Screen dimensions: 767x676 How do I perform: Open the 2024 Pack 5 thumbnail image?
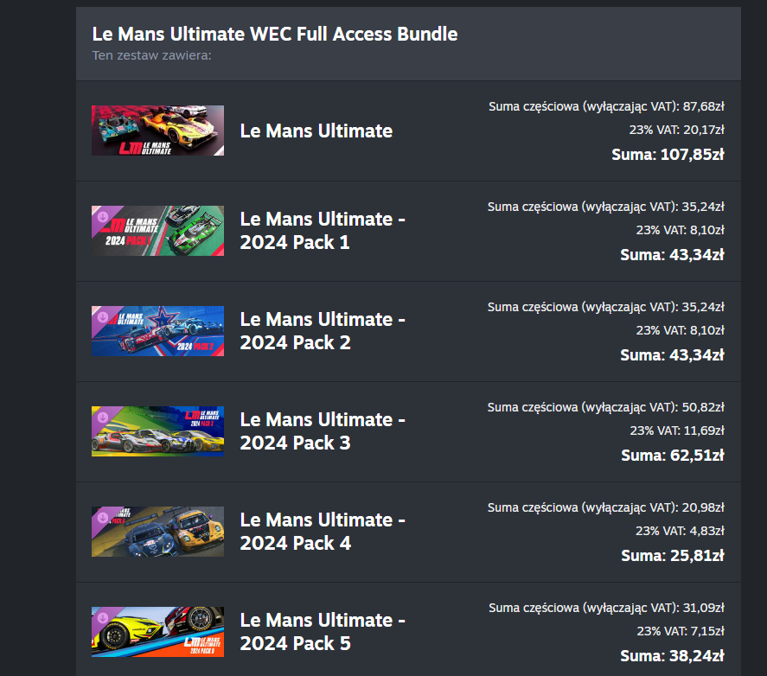click(x=157, y=632)
